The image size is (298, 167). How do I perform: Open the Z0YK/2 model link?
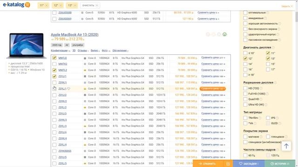(62, 101)
